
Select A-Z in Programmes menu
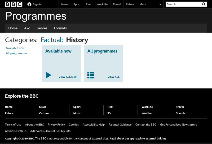point(27,28)
